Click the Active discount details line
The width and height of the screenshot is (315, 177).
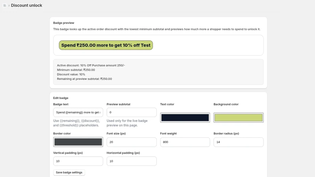91,65
